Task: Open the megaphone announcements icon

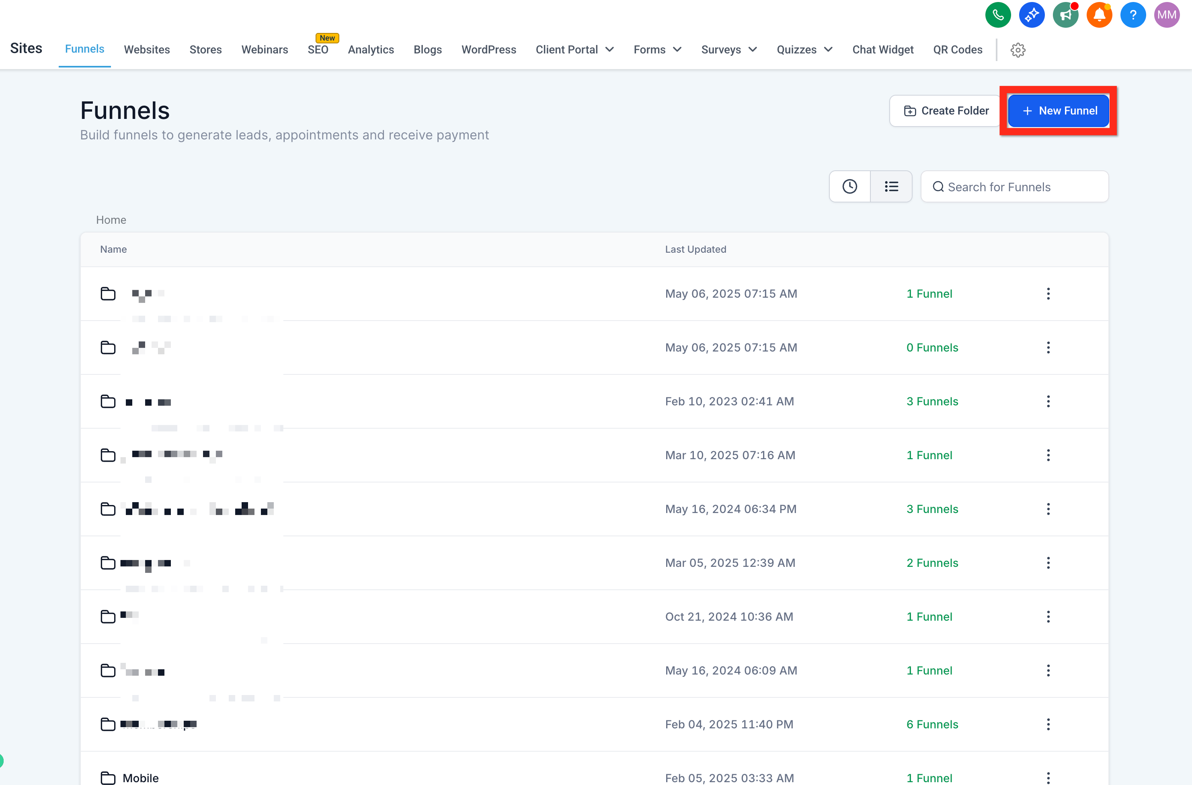Action: (x=1065, y=15)
